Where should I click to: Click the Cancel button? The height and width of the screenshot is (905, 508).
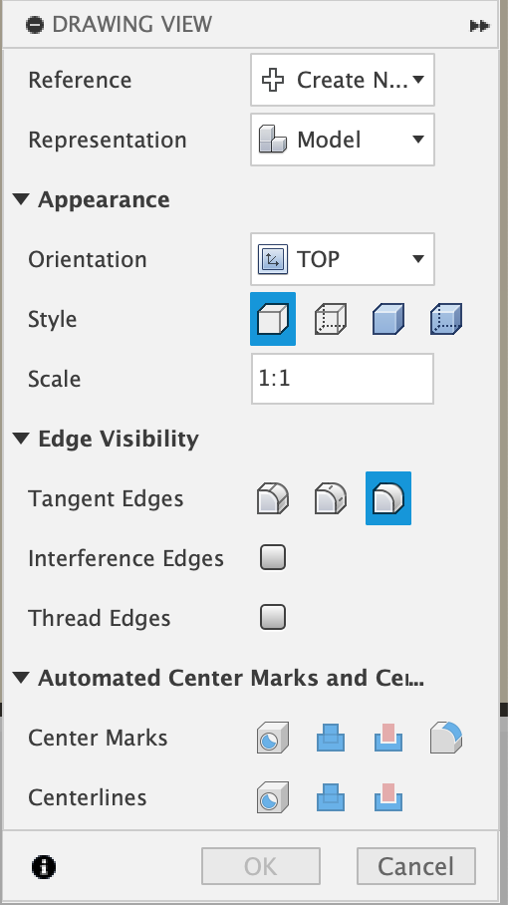[x=416, y=866]
